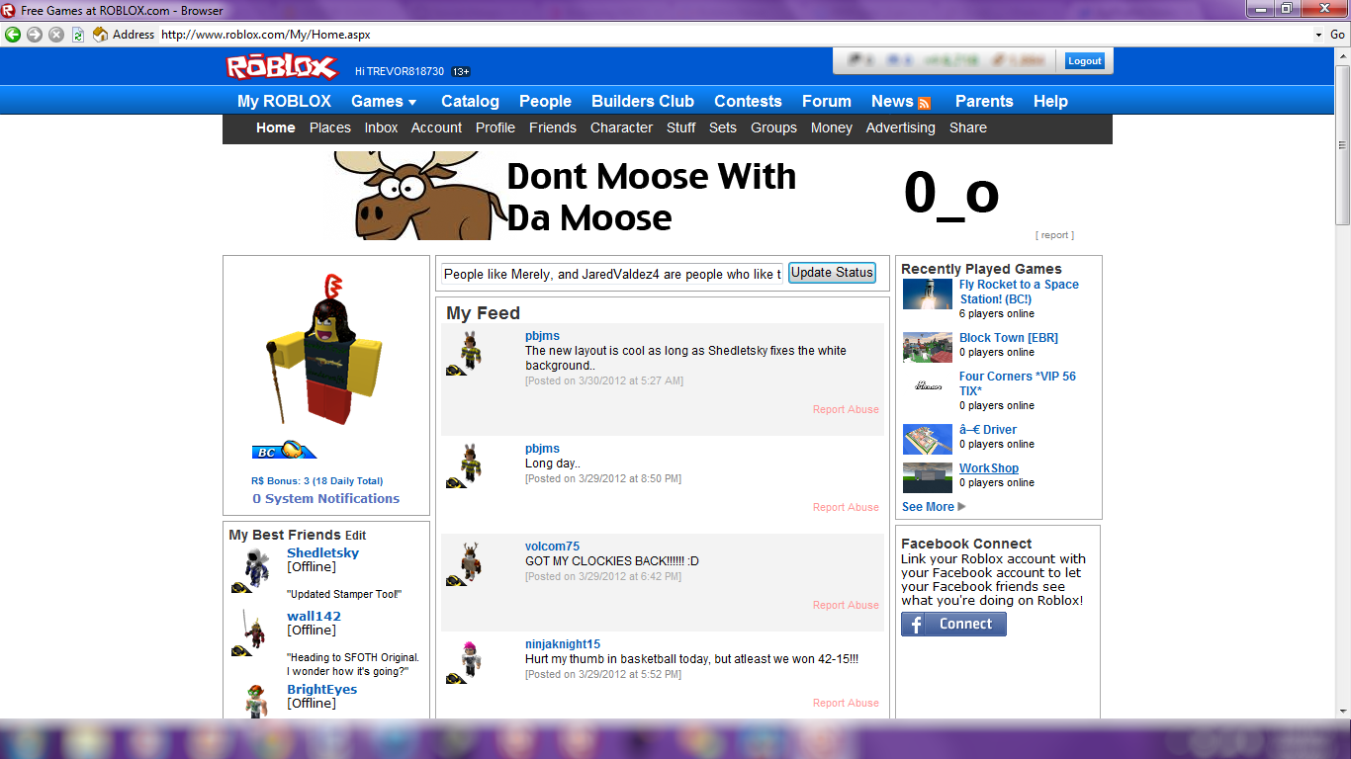Open the Account tab
1351x759 pixels.
point(436,127)
